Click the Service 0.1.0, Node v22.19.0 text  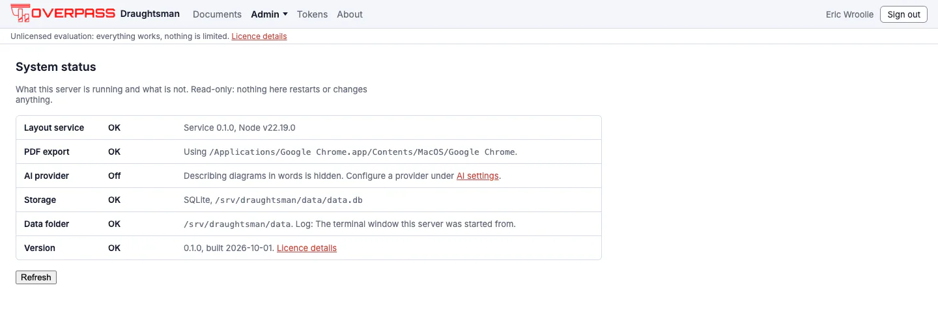[x=240, y=127]
